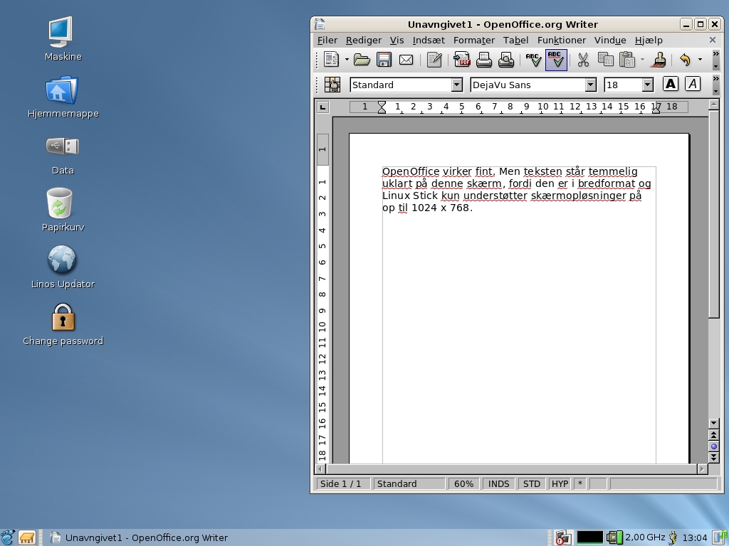Toggle STD selection mode in status bar
Screen dimensions: 729x546
click(x=531, y=483)
